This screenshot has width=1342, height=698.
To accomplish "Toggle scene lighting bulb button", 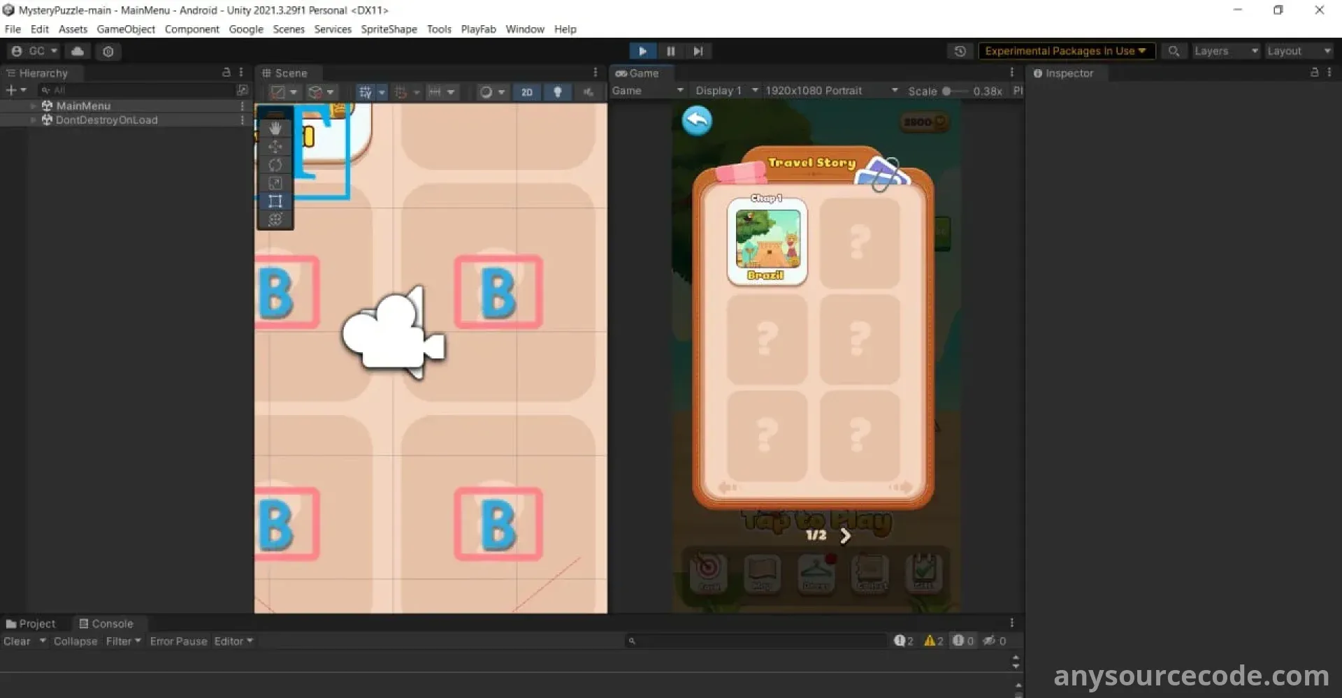I will (x=557, y=92).
